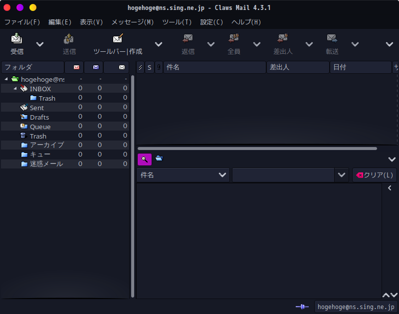Open the ヘルプ(H) menu
Screen dimensions: 399x314
246,22
